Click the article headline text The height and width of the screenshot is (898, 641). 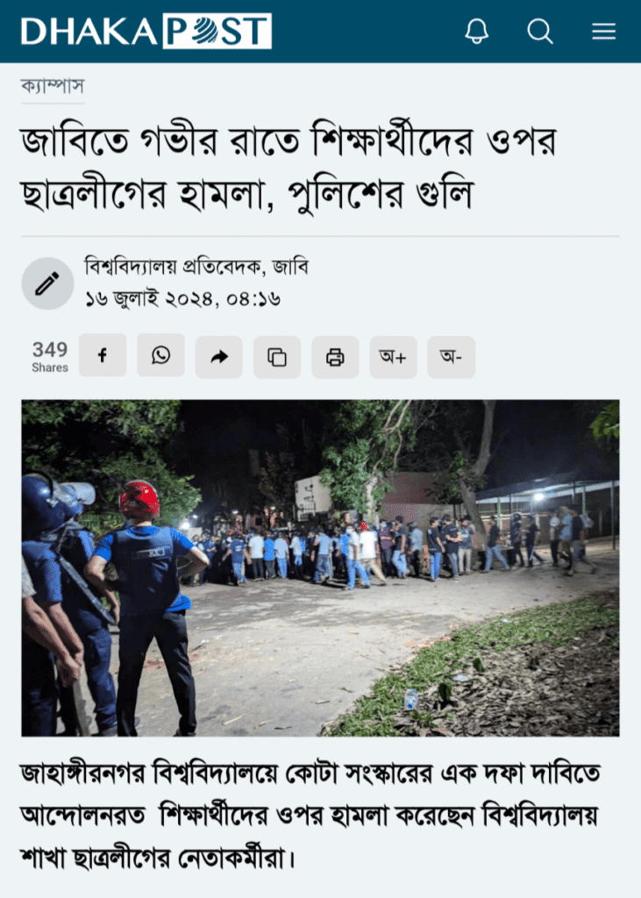coord(288,167)
